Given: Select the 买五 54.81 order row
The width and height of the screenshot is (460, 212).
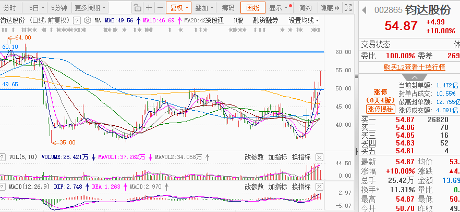Looking at the screenshot, I should click(409, 151).
